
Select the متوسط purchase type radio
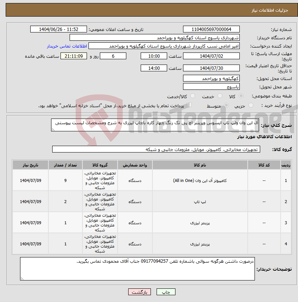pos(226,105)
